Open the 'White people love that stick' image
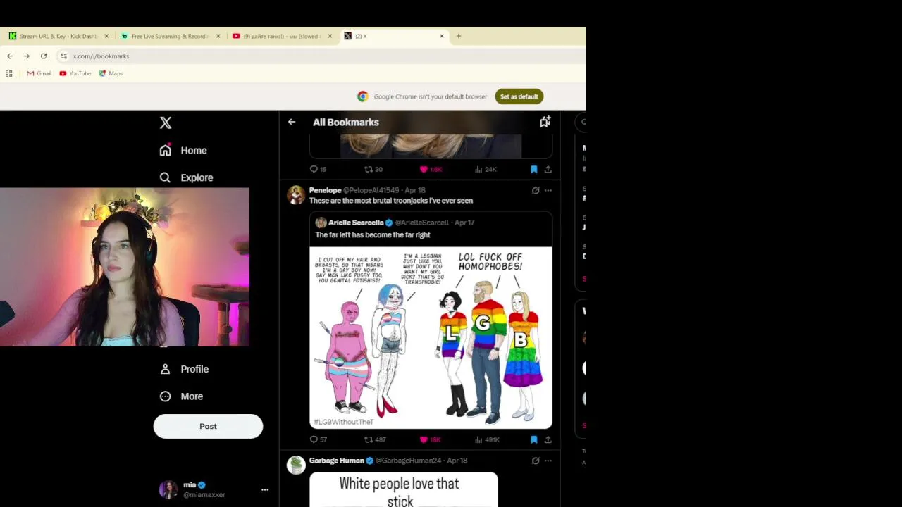 point(403,489)
